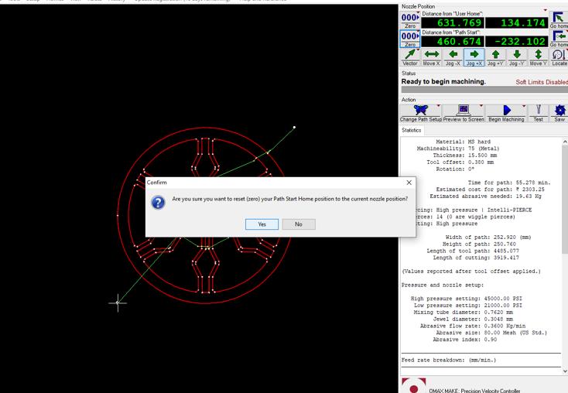Switch to the Statistics tab

pos(412,130)
